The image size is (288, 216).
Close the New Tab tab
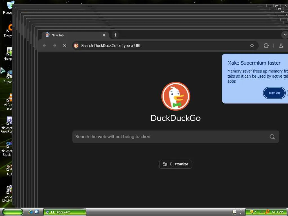104,35
